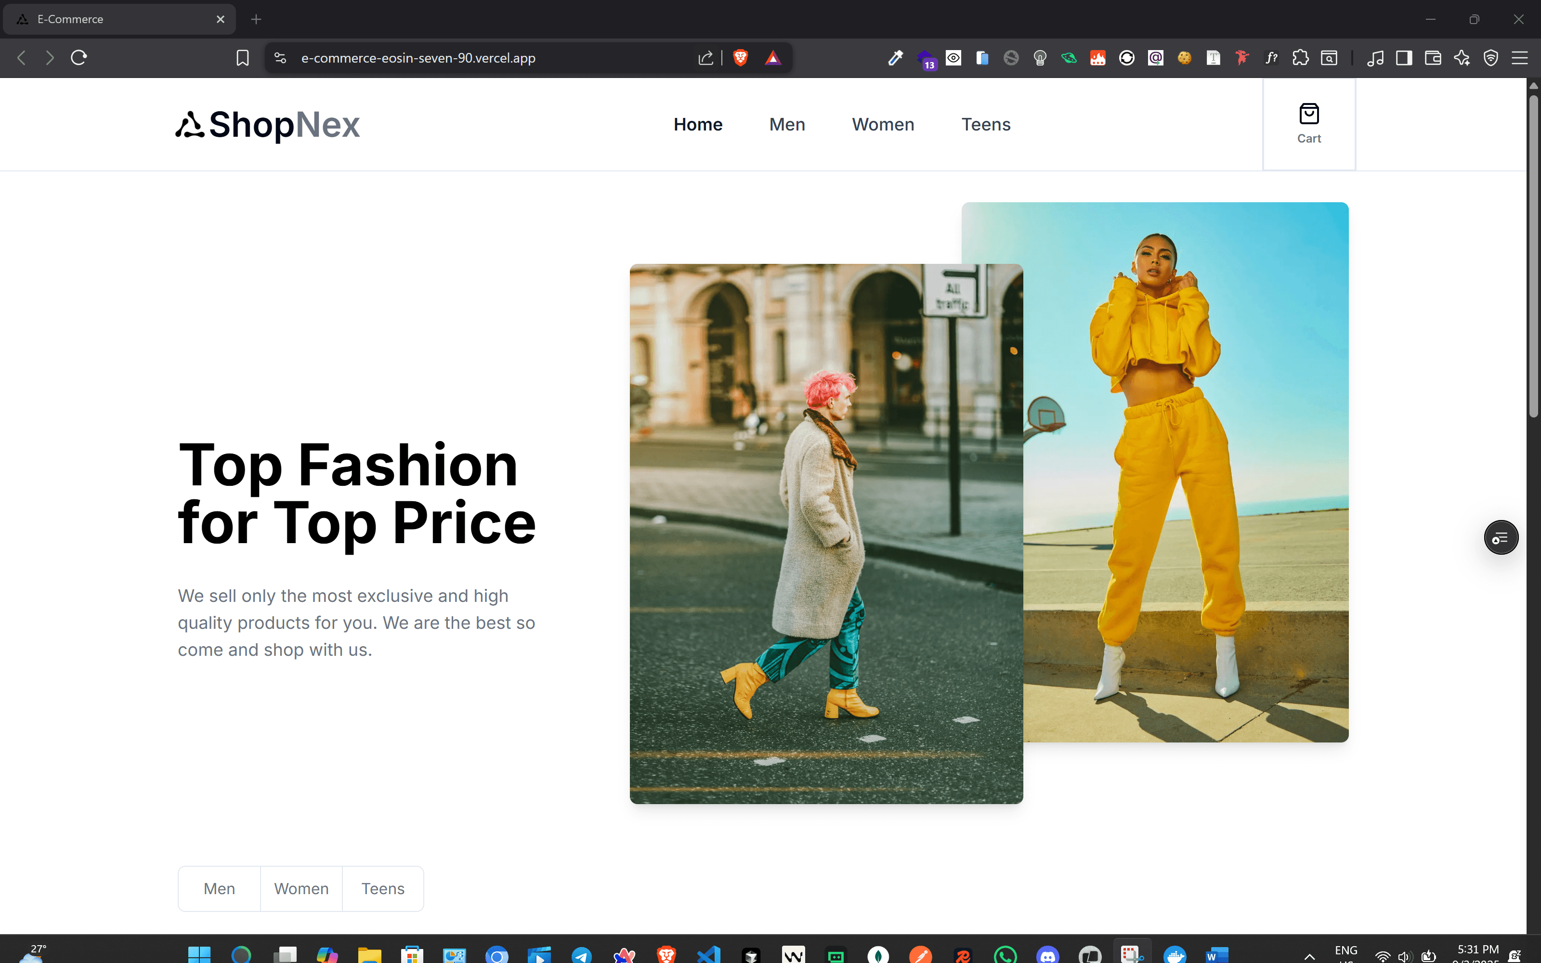Open the tab search icon
The image size is (1541, 963).
[x=1329, y=58]
